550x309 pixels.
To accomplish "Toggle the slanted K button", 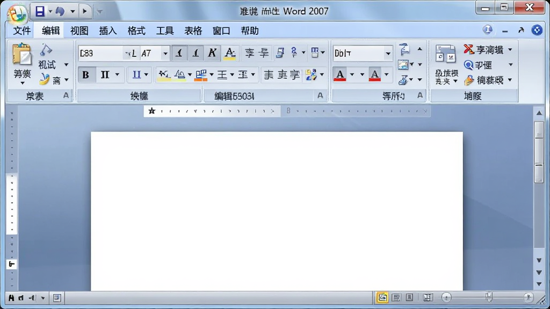I will 212,53.
